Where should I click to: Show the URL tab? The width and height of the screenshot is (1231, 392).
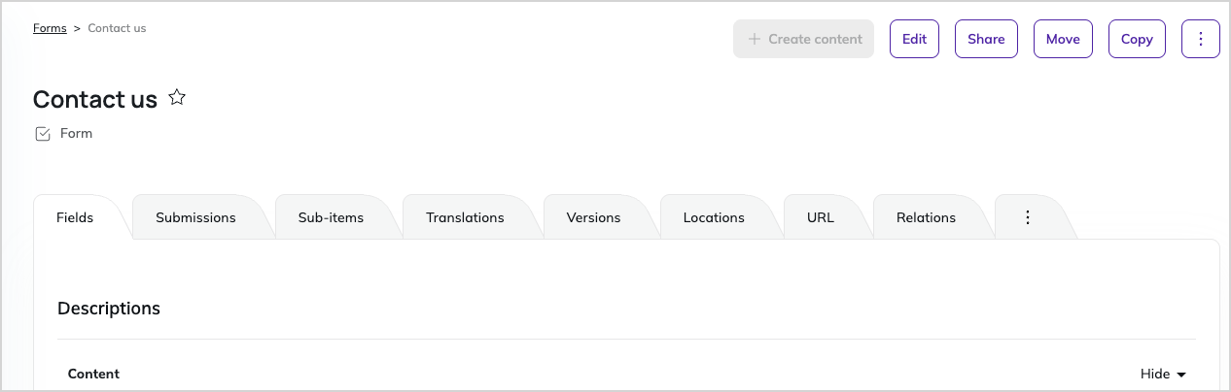point(821,217)
